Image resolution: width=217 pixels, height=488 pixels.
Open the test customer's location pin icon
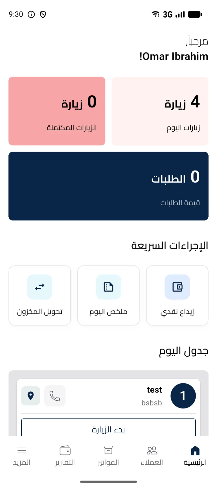(30, 396)
